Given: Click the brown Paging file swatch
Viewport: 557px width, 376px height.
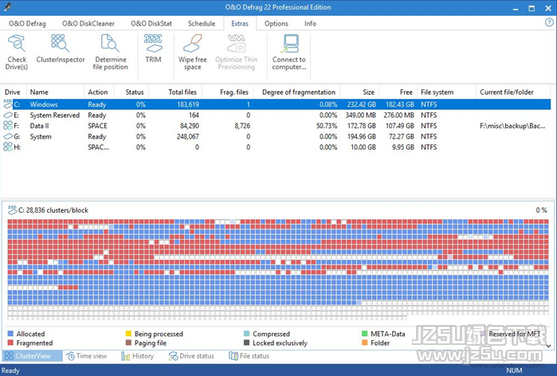Looking at the screenshot, I should tap(128, 343).
